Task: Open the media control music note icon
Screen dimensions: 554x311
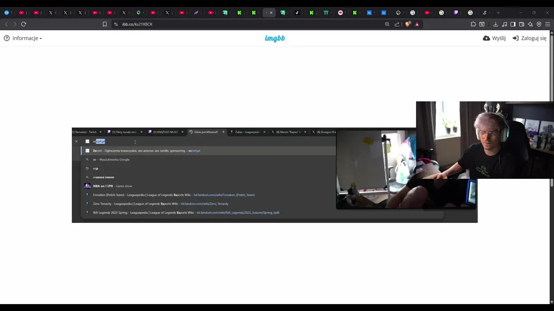Action: pos(504,24)
